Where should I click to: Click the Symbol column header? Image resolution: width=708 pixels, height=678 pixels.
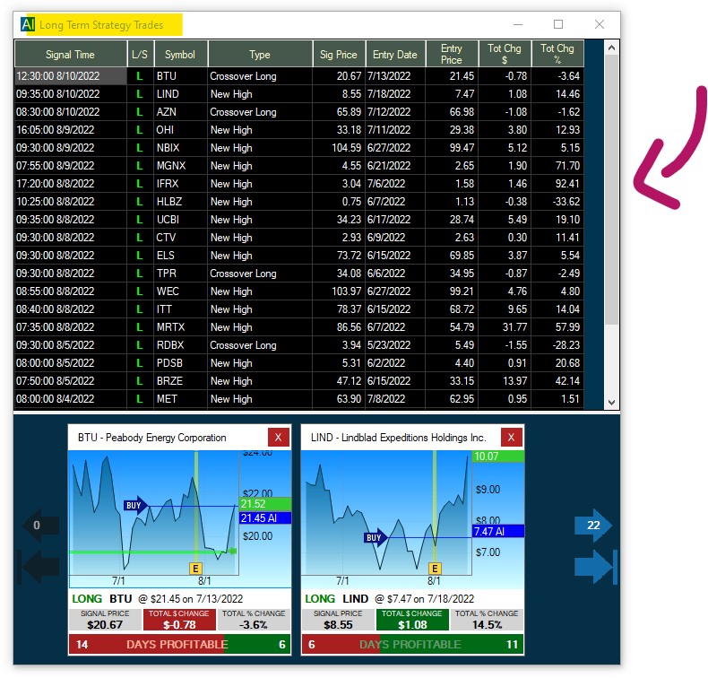tap(179, 54)
